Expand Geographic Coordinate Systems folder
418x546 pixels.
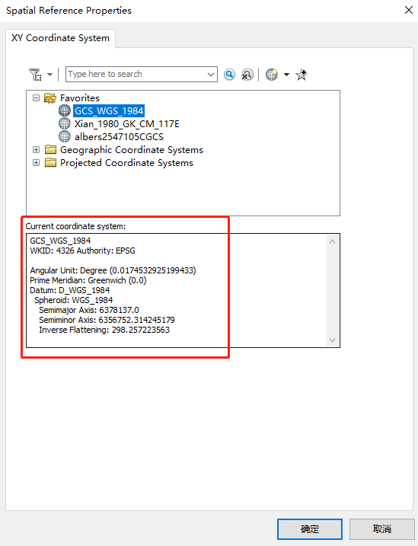pos(37,150)
